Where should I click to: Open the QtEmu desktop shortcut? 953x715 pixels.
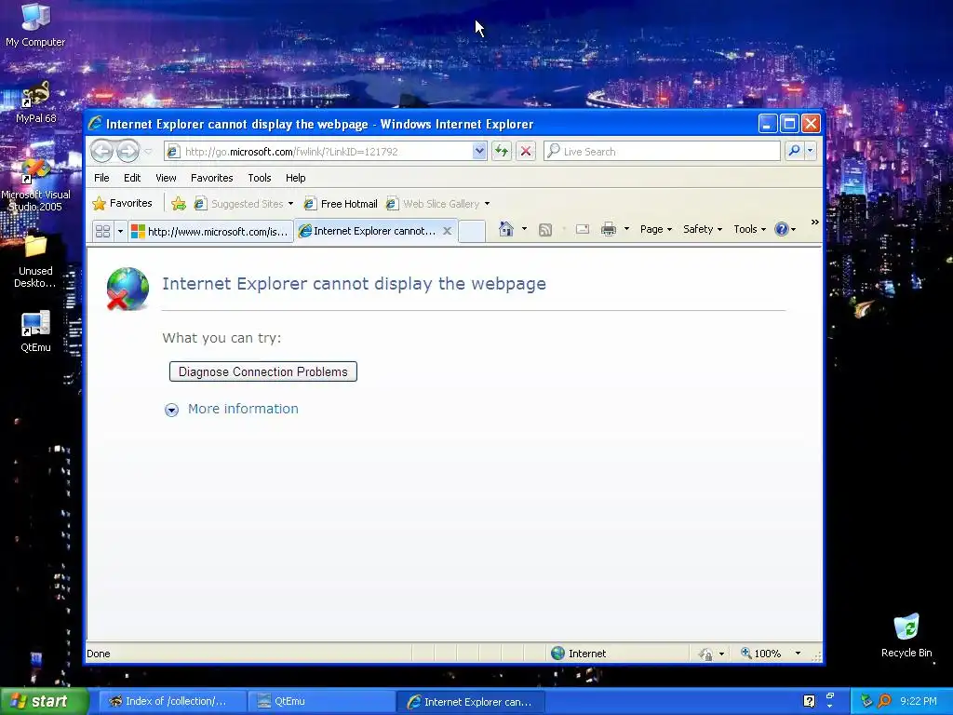tap(35, 331)
